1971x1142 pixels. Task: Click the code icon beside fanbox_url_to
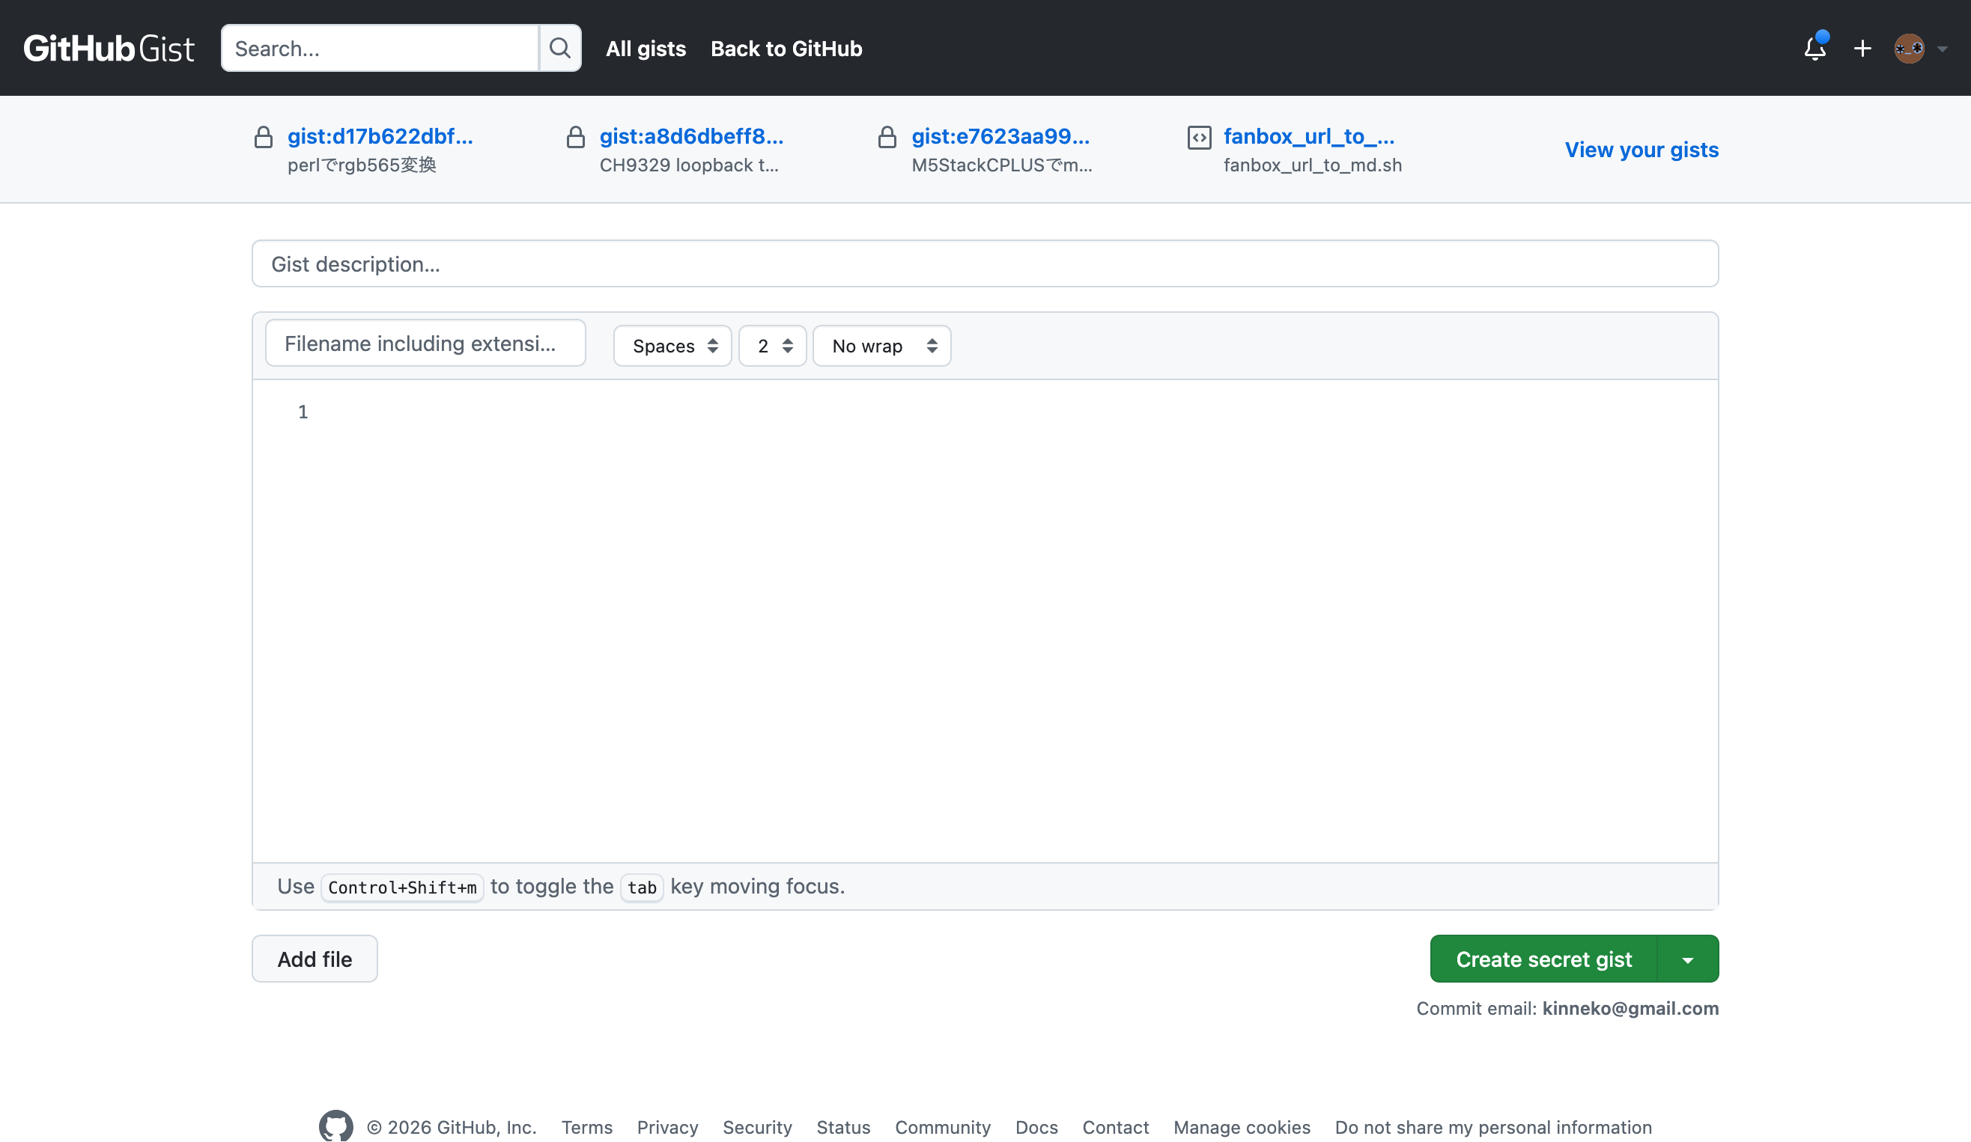coord(1199,138)
